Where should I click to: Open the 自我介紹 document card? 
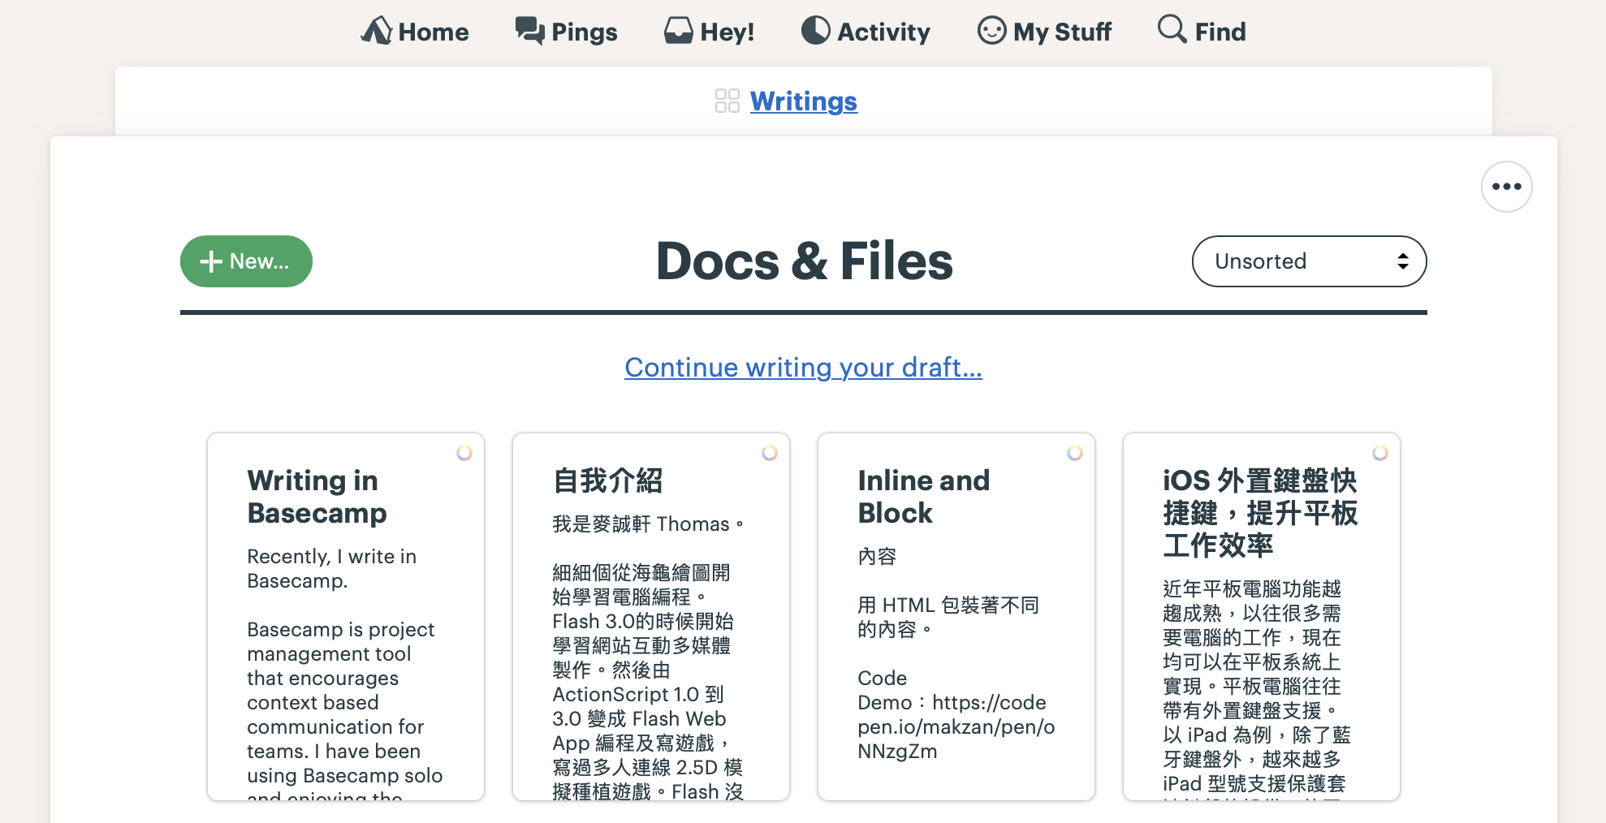click(x=651, y=617)
